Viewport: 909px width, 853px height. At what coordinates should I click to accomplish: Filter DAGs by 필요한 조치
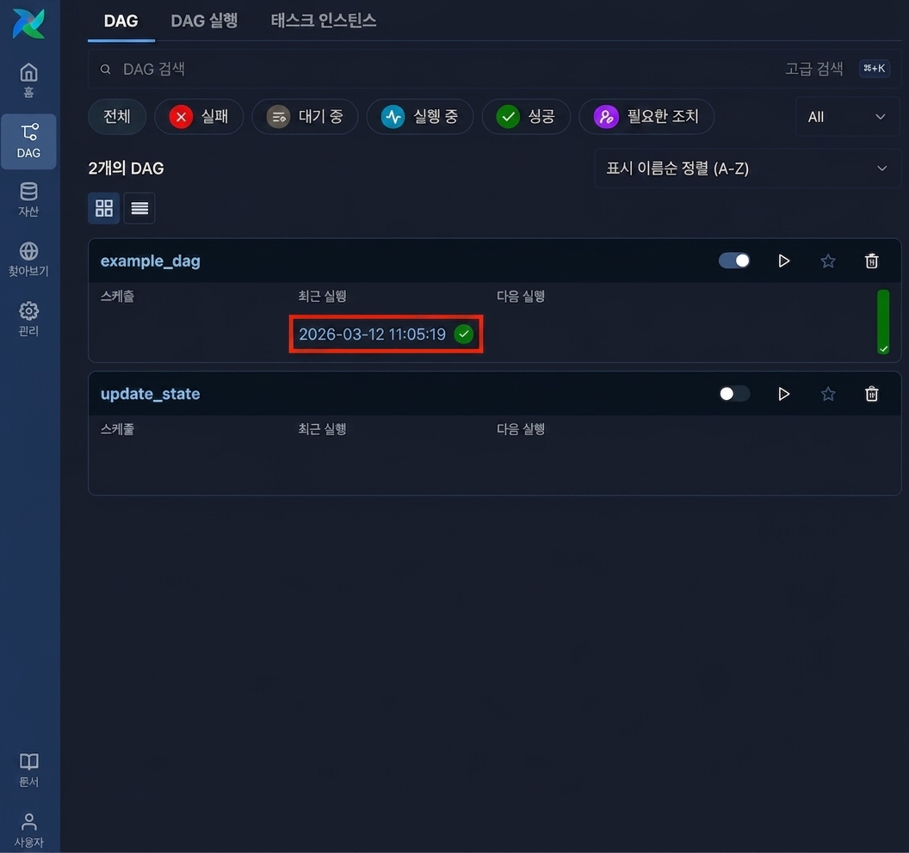[646, 116]
